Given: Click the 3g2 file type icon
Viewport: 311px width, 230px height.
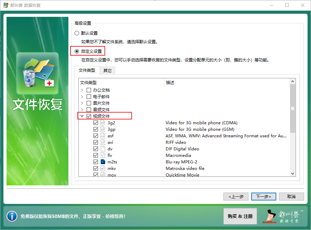Looking at the screenshot, I should (x=102, y=123).
